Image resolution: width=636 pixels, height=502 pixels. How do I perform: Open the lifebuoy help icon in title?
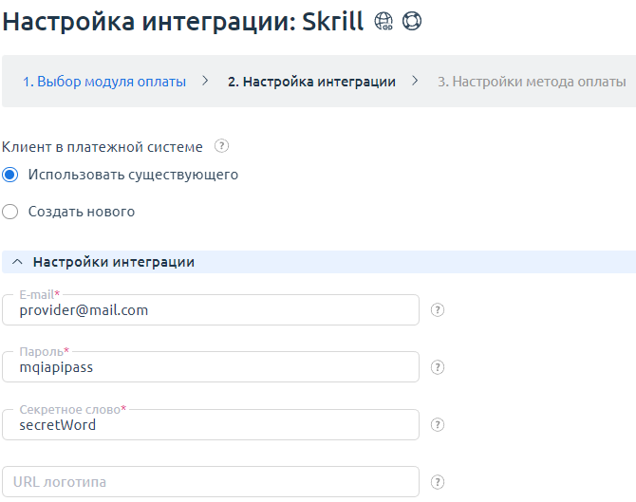[411, 22]
